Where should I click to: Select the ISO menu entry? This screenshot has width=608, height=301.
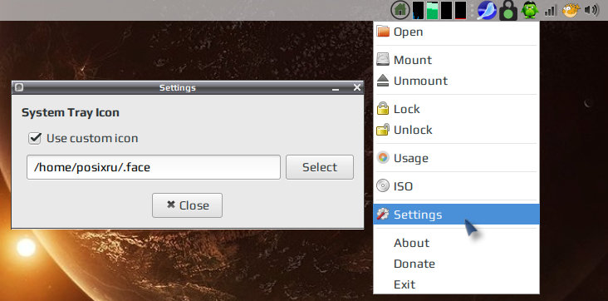click(456, 186)
